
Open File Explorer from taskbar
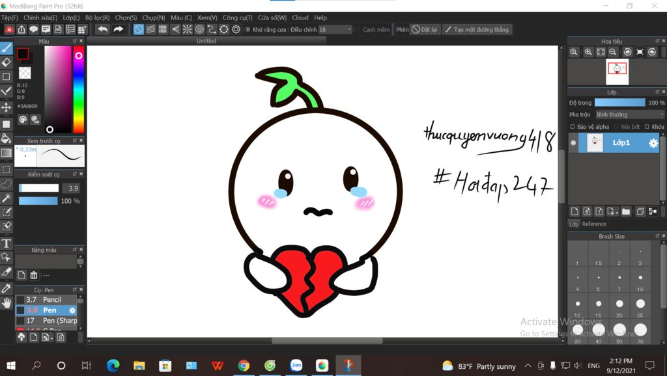(x=139, y=366)
